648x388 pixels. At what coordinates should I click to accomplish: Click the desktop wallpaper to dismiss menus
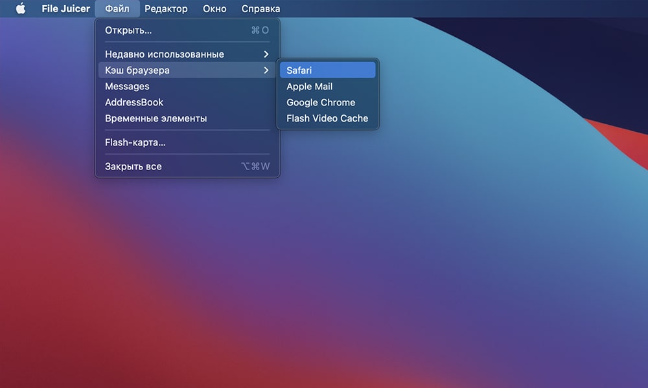pos(486,291)
